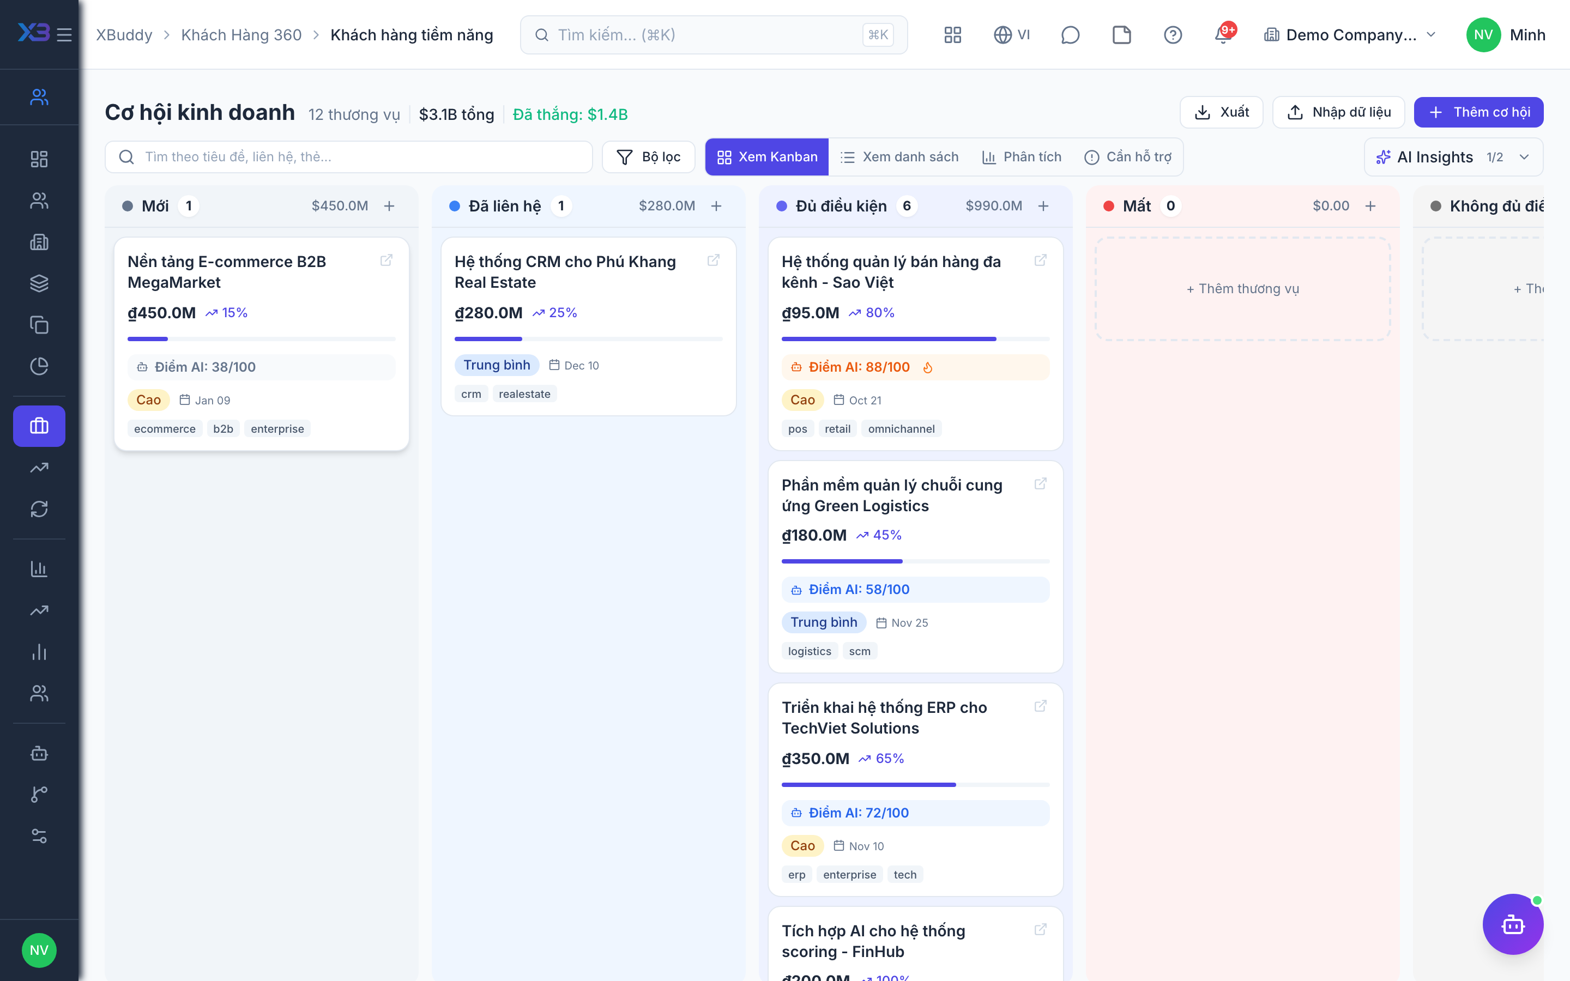Open external link on Green Logistics card
This screenshot has height=981, width=1570.
1040,483
